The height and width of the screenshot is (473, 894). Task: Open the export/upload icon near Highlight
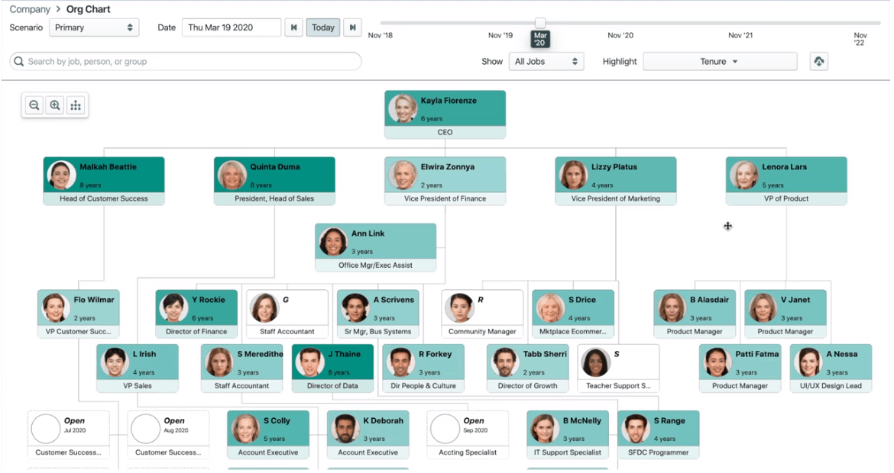(x=818, y=61)
